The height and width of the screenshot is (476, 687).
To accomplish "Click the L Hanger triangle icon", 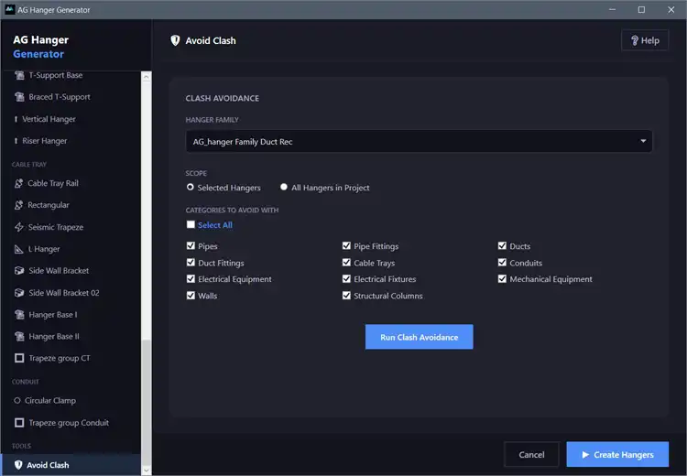I will (18, 249).
